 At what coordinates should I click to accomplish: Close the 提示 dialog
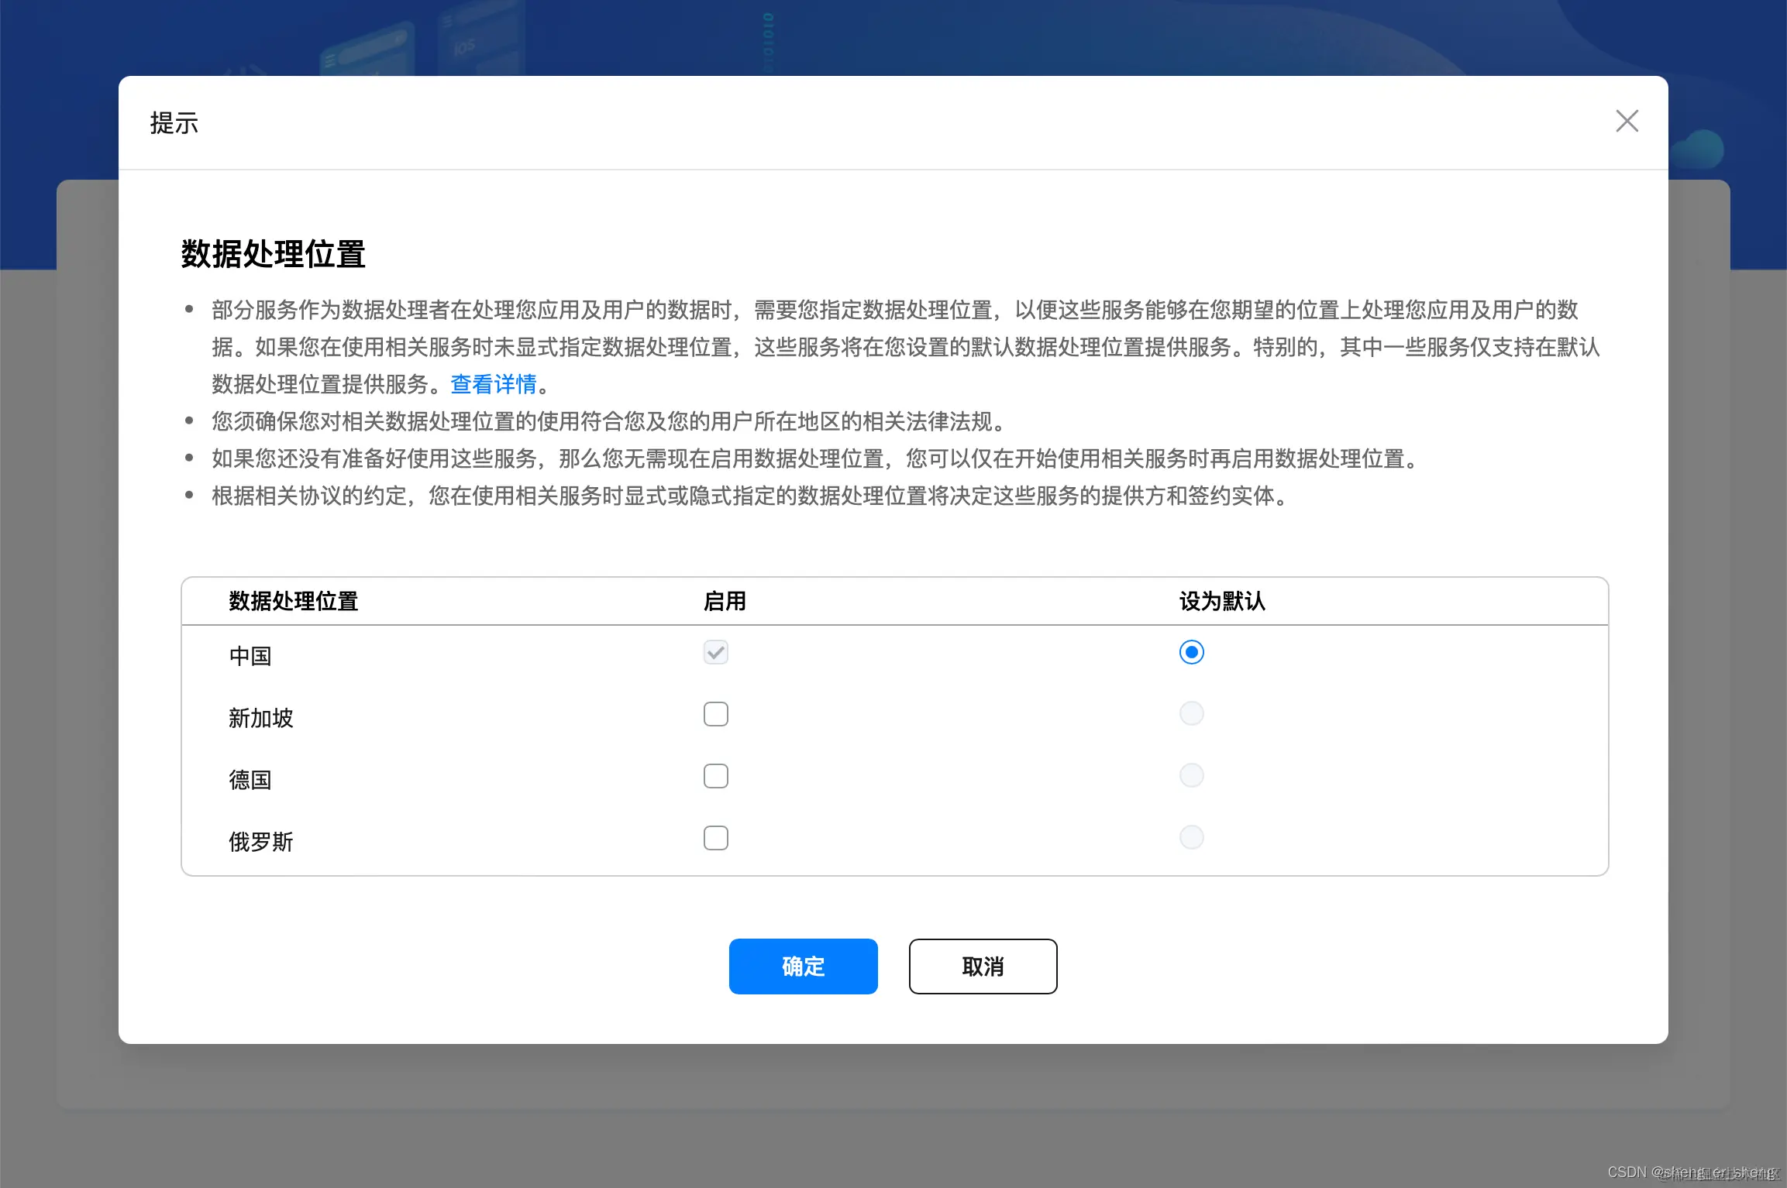(1626, 121)
